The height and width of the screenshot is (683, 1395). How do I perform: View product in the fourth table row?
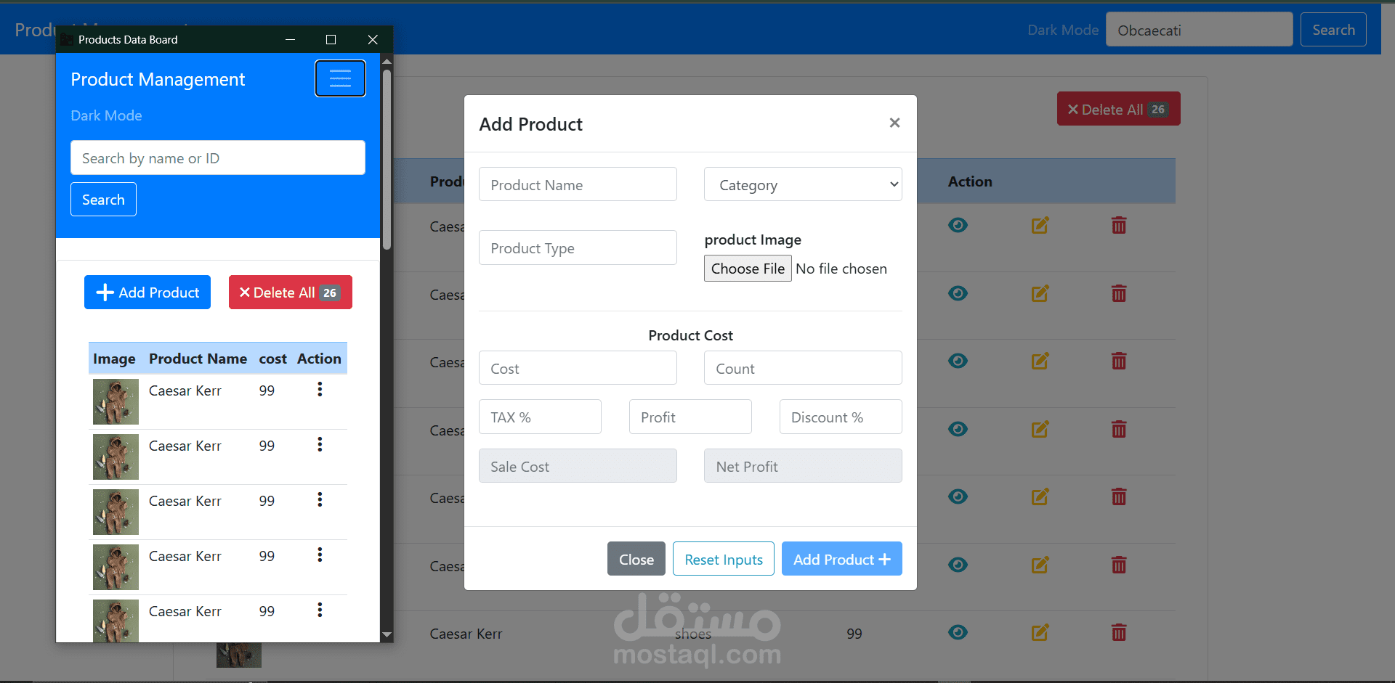(958, 429)
